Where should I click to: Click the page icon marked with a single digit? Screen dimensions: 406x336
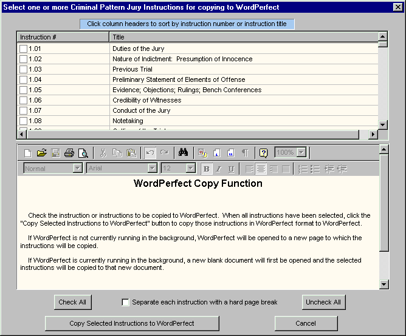217,153
